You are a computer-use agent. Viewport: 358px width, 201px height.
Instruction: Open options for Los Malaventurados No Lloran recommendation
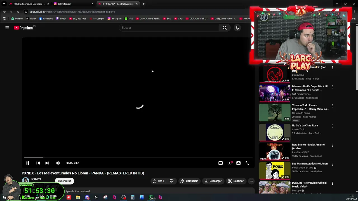333,164
